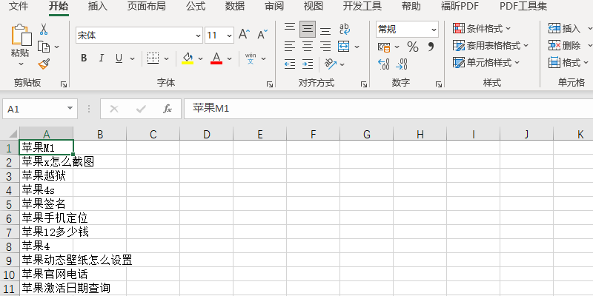Open 套用表格格式 table format menu

coord(491,46)
